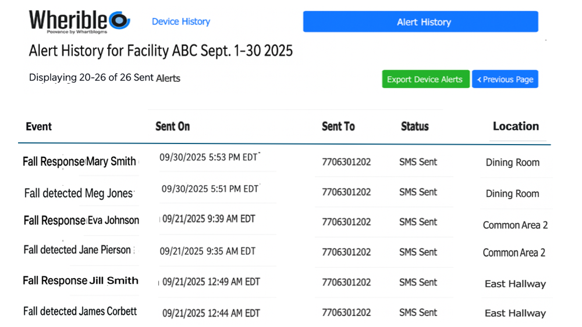Image resolution: width=582 pixels, height=327 pixels.
Task: Click phone number in Meg Jones row
Action: [x=346, y=192]
